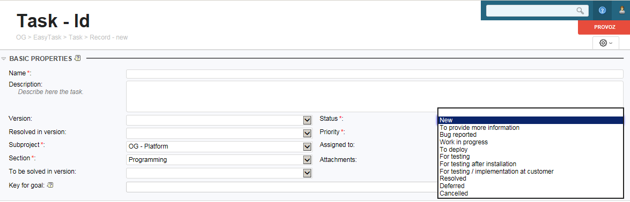
Task: Open the Subproject dropdown showing OG - Platform
Action: [219, 146]
